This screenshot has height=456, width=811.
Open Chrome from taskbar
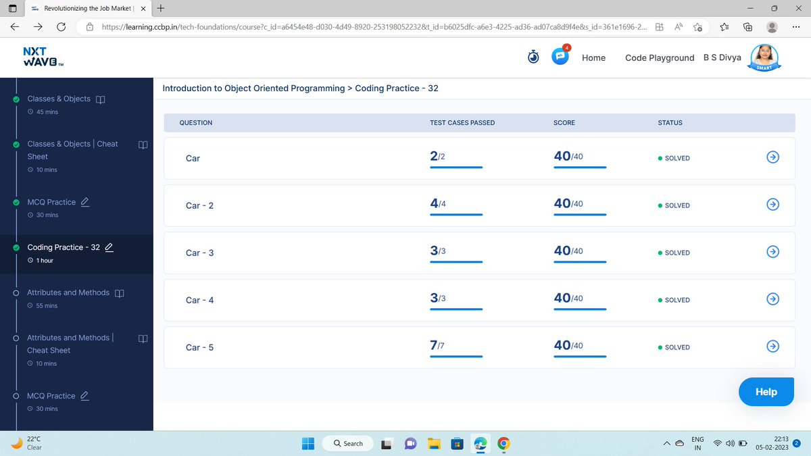[503, 444]
